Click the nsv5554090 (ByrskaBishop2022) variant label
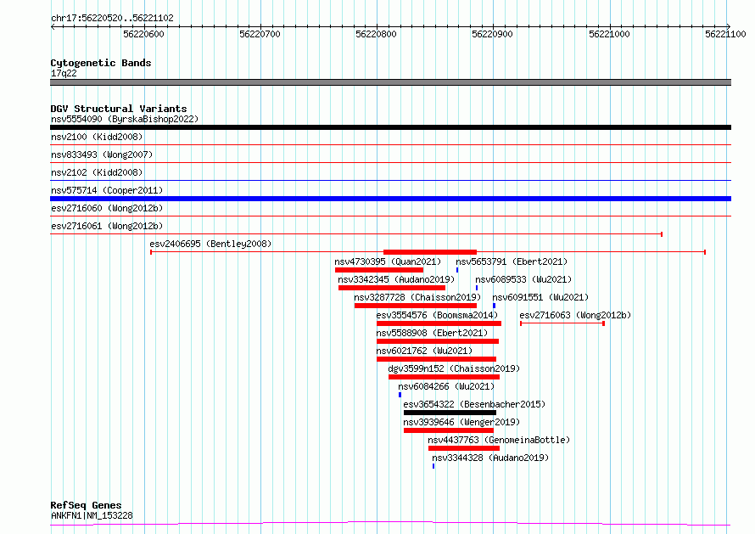 125,119
